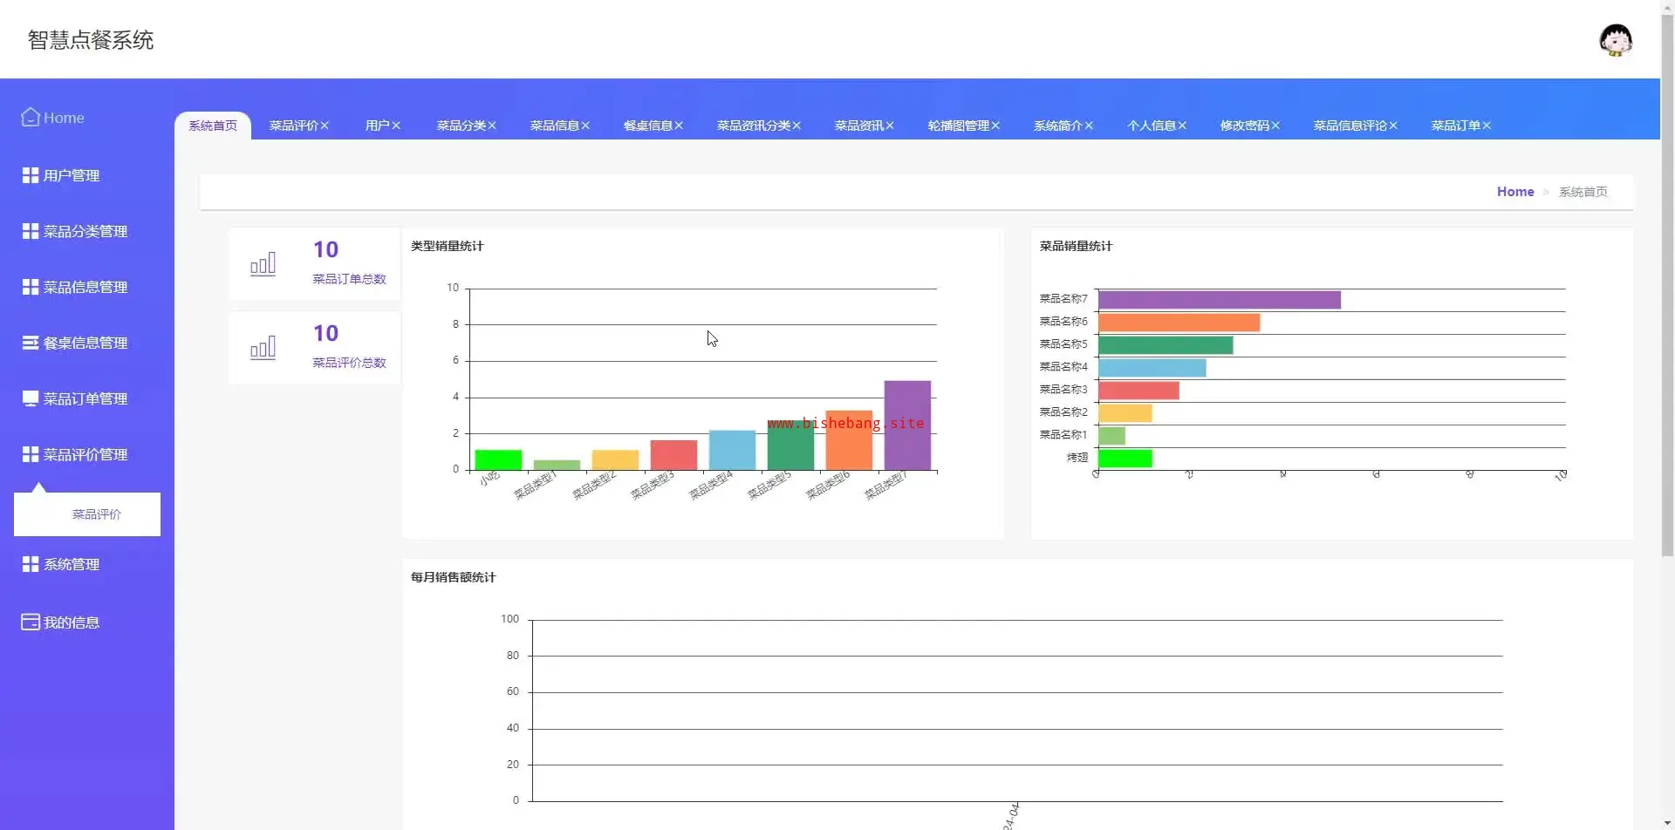Switch to the 菜品信息评论 tab
Viewport: 1675px width, 830px height.
click(x=1350, y=126)
